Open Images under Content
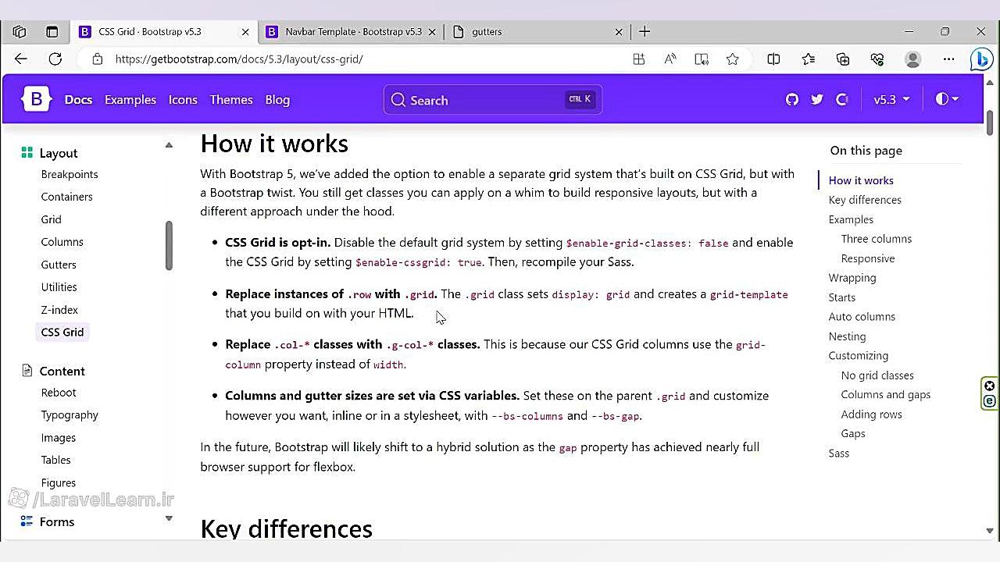The height and width of the screenshot is (562, 1000). pos(59,438)
